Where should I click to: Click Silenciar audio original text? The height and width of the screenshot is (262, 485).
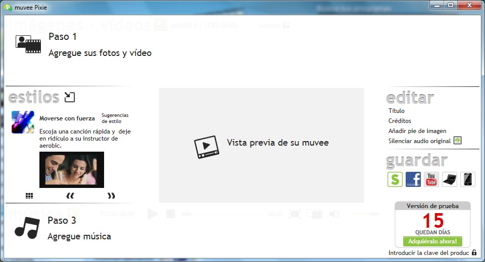pos(420,141)
